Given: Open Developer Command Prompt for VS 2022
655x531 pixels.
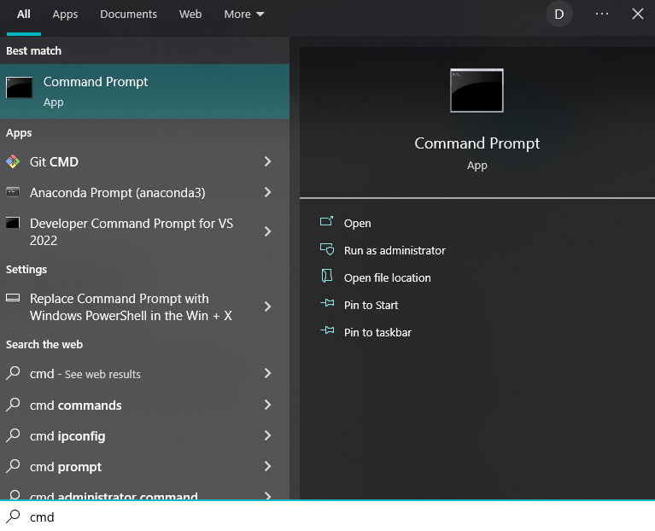Looking at the screenshot, I should [x=130, y=231].
